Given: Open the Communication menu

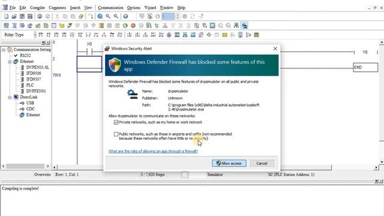Looking at the screenshot, I should (110, 8).
